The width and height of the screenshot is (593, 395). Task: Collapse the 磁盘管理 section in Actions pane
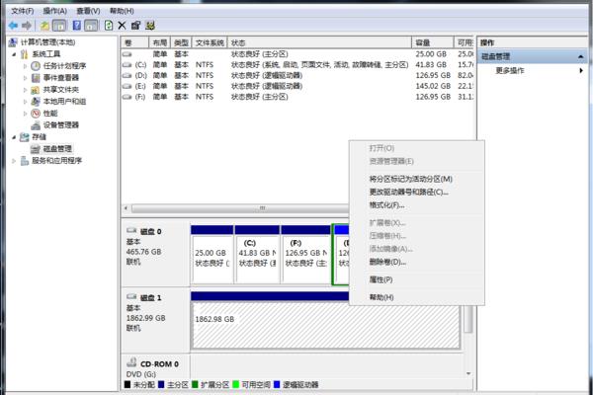[x=580, y=57]
